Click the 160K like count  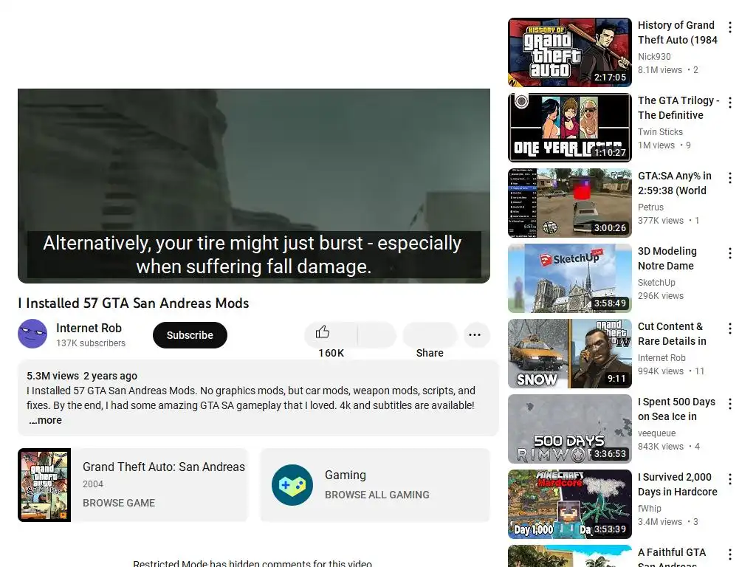click(331, 353)
